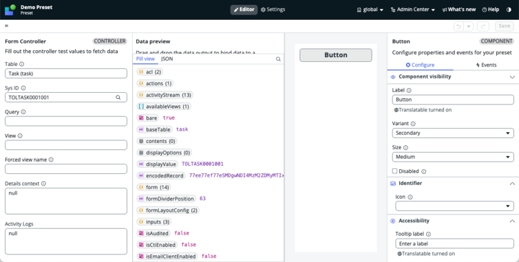
Task: Select the actions (1) data pill
Action: (156, 83)
